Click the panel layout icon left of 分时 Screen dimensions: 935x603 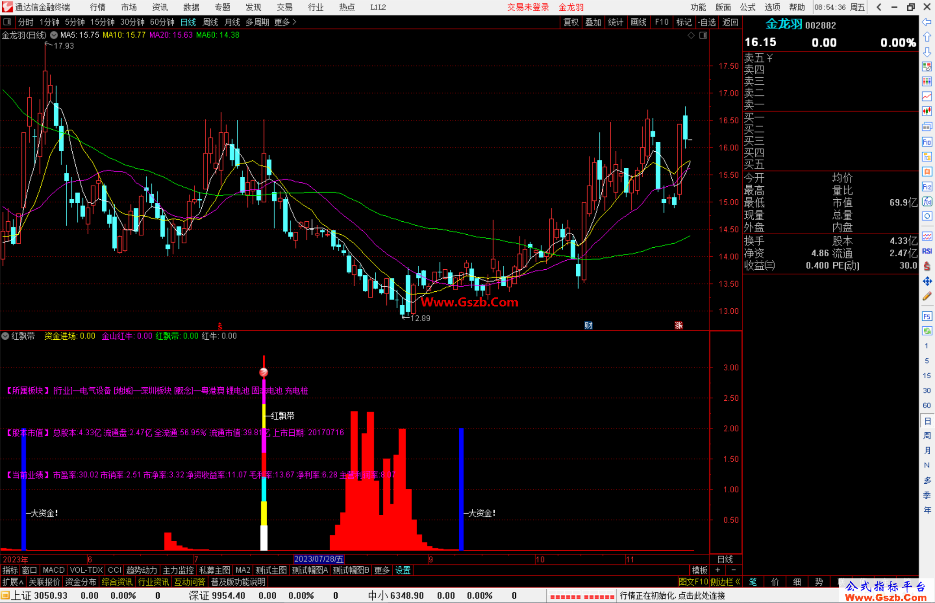coord(7,22)
